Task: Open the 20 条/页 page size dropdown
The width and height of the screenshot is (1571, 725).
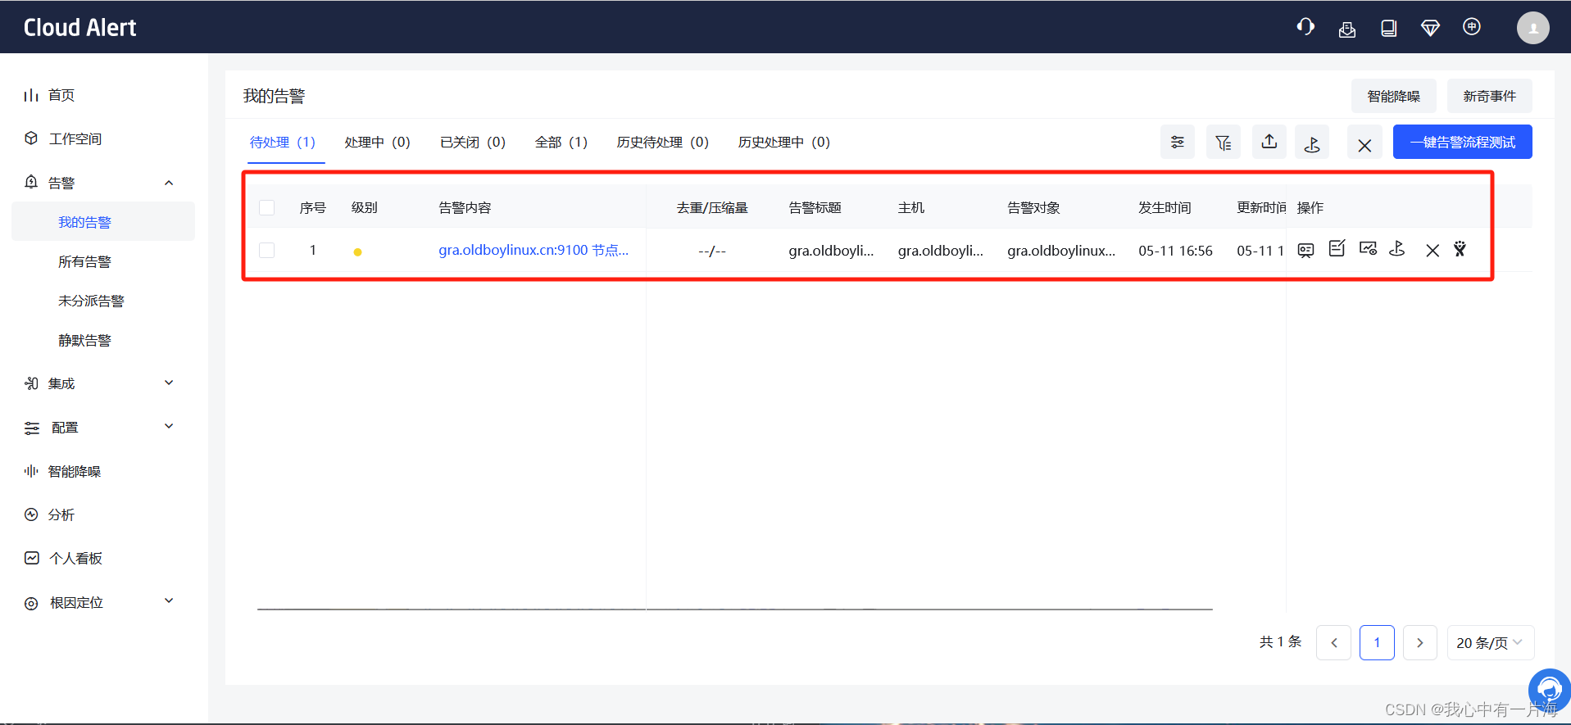Action: coord(1490,643)
